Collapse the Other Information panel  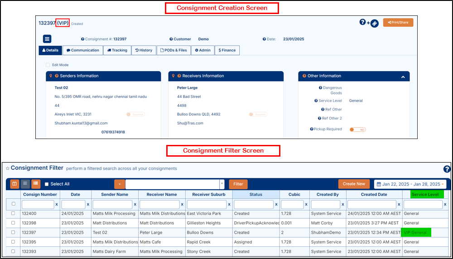[x=403, y=77]
